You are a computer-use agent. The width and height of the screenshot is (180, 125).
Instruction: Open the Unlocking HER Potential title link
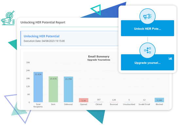pos(42,36)
